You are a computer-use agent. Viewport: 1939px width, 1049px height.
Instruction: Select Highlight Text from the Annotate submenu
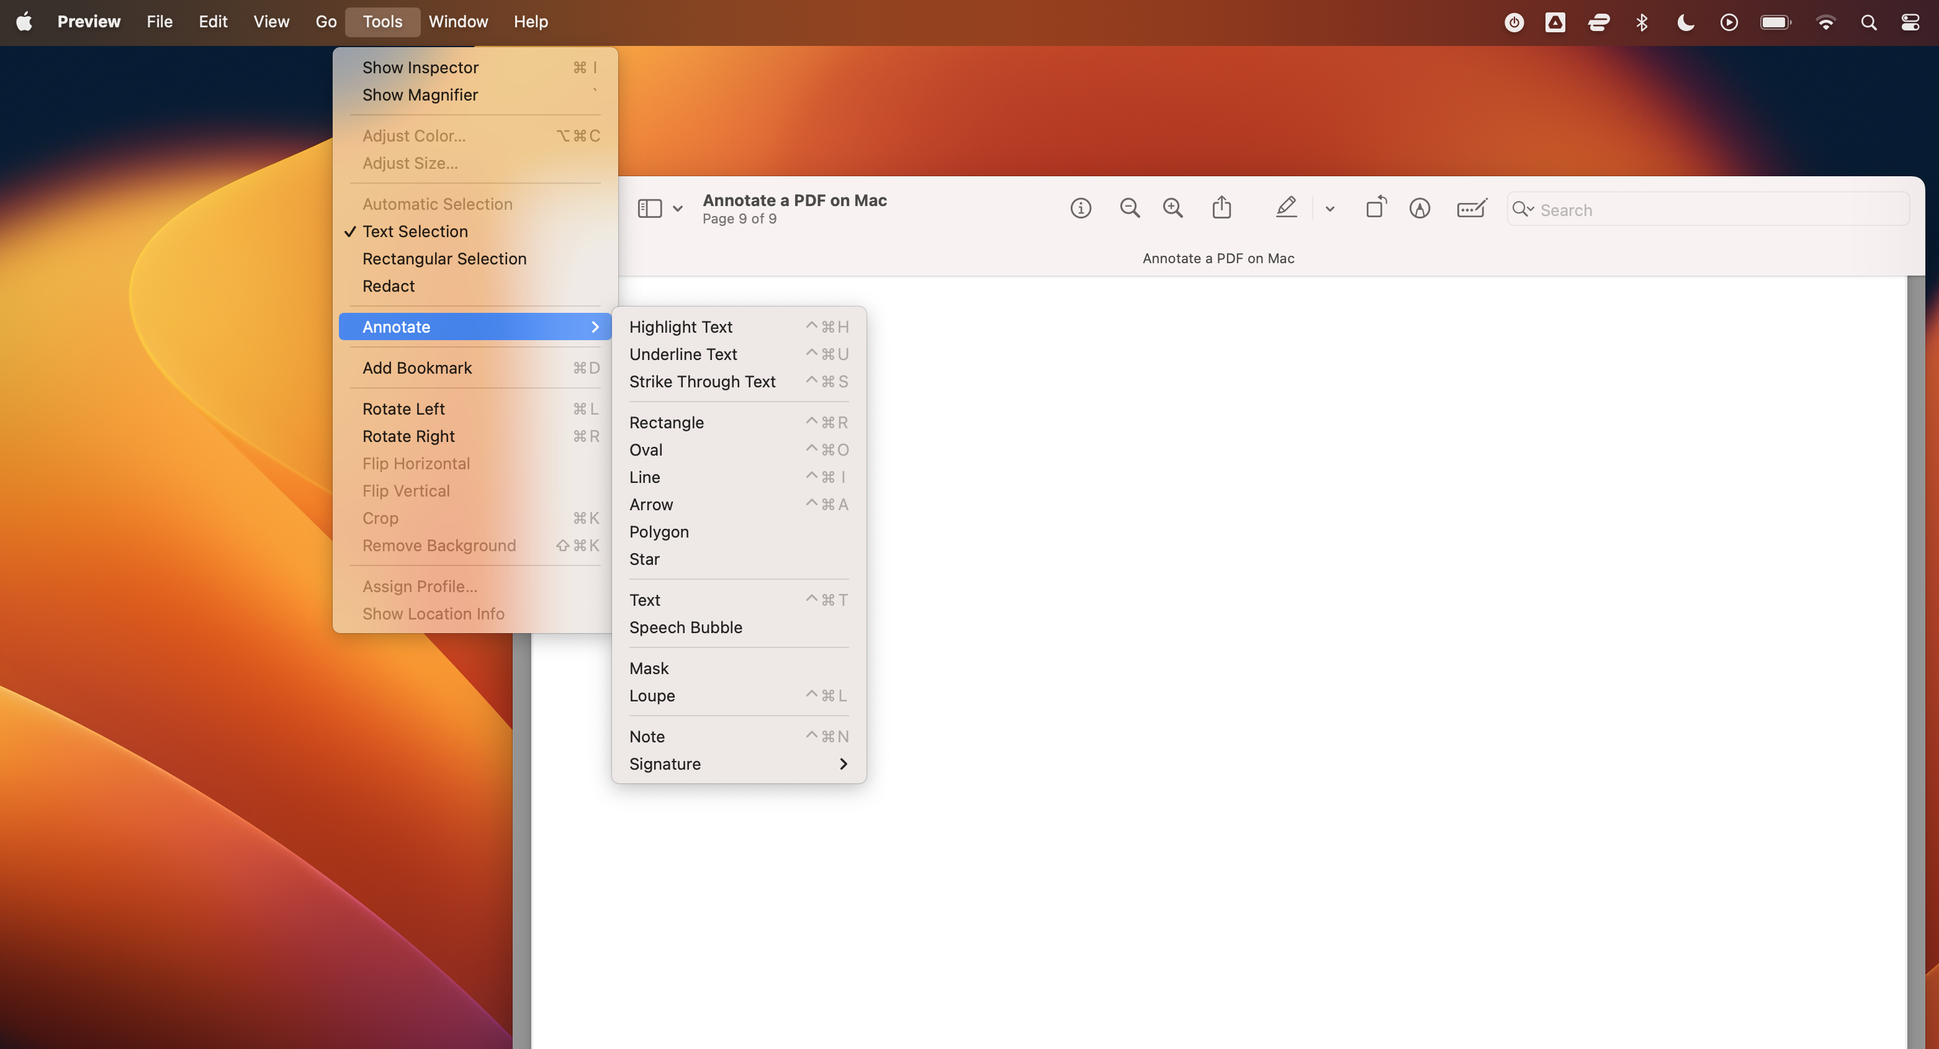click(x=680, y=326)
